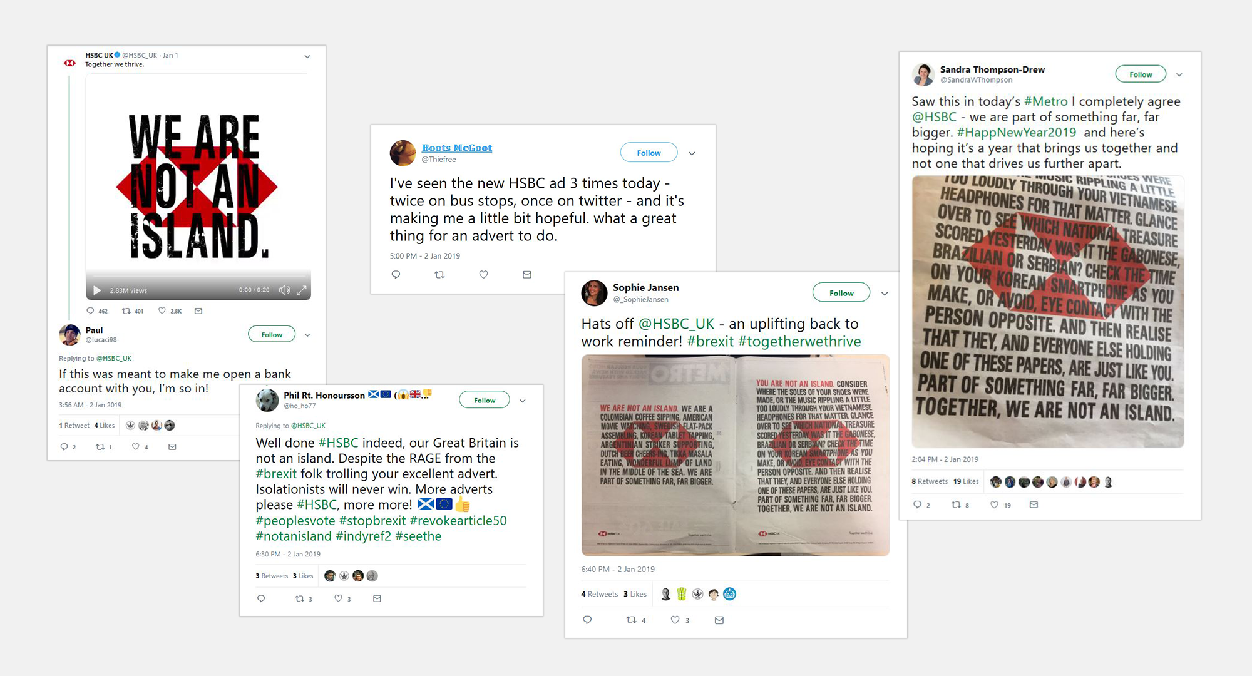
Task: Reply to Sophie Jansen's tweet
Action: 587,620
